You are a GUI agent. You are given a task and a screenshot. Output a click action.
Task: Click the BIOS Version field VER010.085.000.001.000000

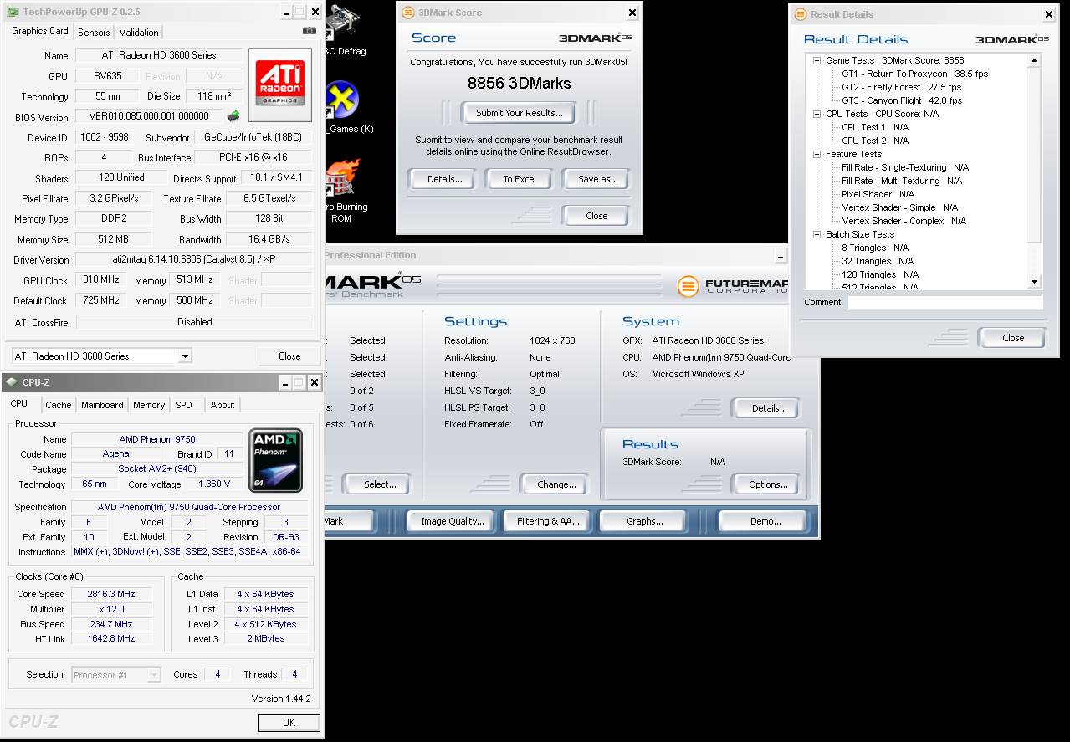click(150, 116)
